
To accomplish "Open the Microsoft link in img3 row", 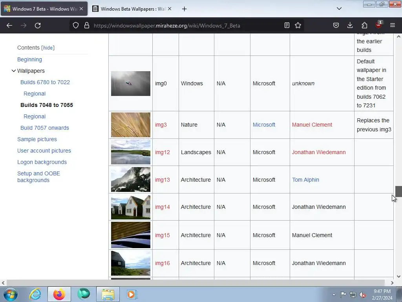I will 264,125.
